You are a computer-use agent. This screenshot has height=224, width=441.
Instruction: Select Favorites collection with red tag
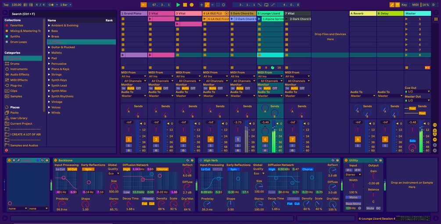[x=17, y=25]
